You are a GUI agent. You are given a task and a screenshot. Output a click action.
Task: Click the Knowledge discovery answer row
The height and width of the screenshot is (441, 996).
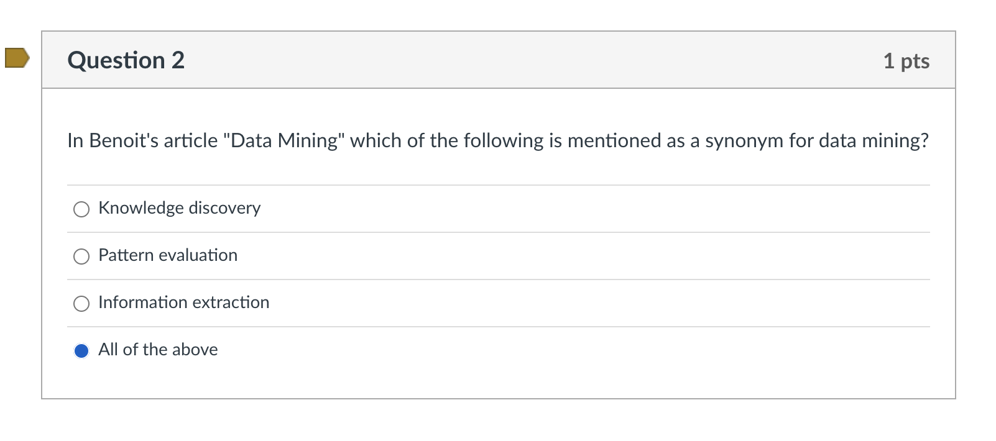tap(499, 209)
